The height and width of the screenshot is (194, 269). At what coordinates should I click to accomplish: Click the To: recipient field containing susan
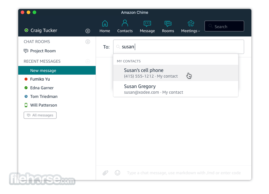pos(178,47)
